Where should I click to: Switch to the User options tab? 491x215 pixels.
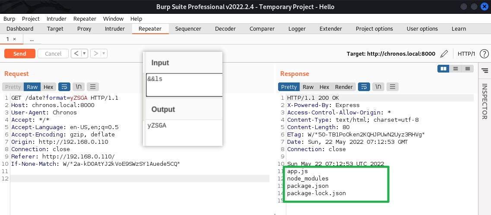422,29
